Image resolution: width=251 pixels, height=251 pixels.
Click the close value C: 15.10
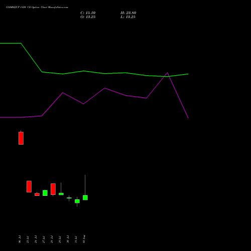[88, 13]
